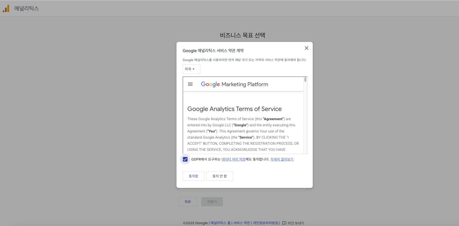Open the 개인정보처리방침 footer link
Image resolution: width=459 pixels, height=226 pixels.
point(265,223)
